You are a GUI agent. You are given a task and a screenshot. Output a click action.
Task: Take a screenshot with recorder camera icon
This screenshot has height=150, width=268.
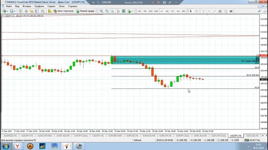tap(164, 2)
